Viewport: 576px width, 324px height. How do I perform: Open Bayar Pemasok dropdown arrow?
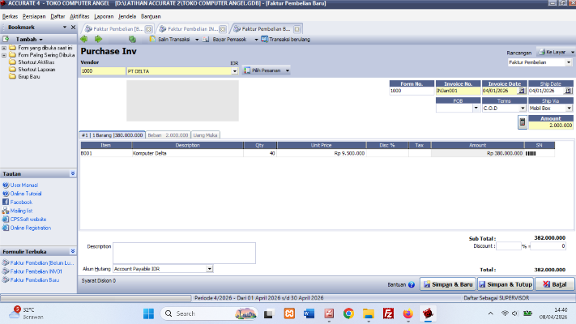coord(256,40)
